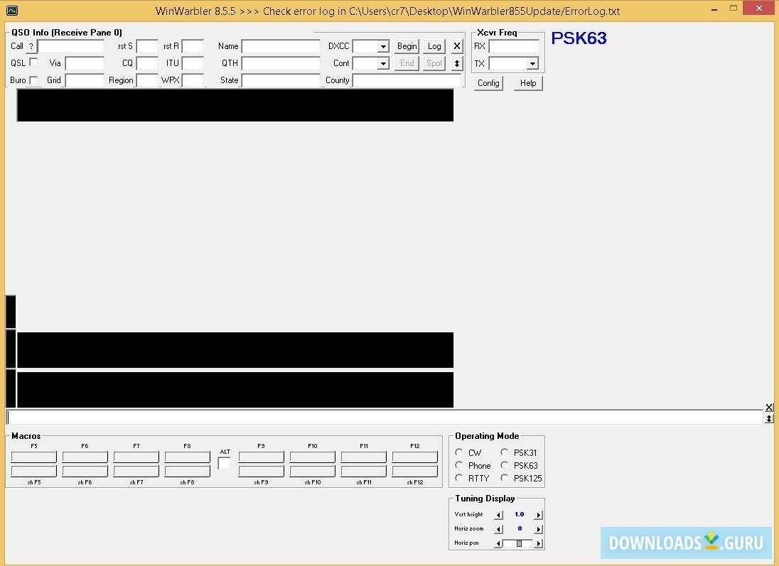Close the transmit pane with the small X
The height and width of the screenshot is (566, 779).
click(x=768, y=407)
